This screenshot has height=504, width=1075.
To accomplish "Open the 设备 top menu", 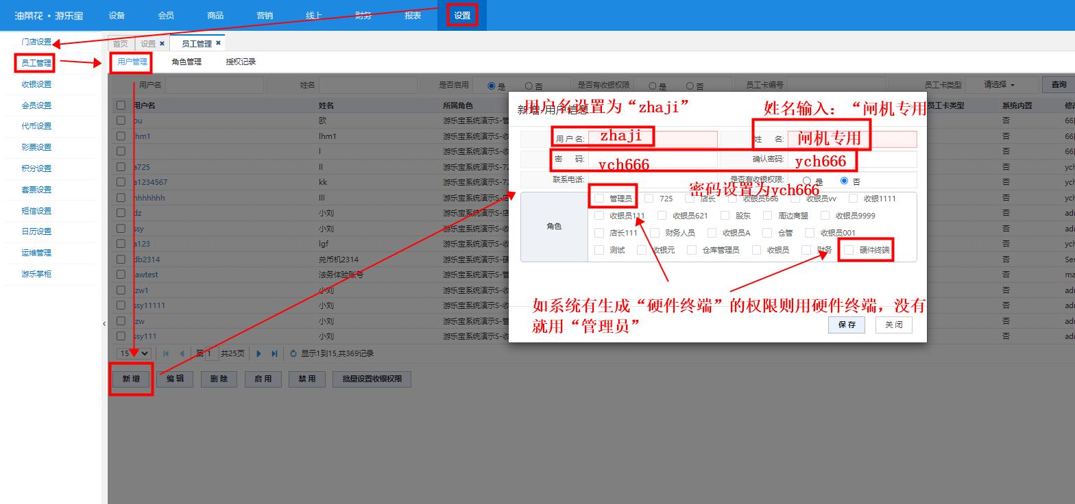I will click(x=117, y=15).
